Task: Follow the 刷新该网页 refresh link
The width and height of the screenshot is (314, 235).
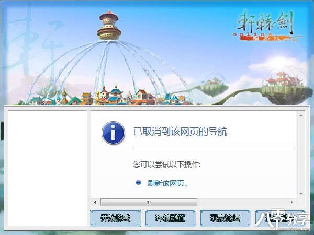Action: pyautogui.click(x=167, y=183)
